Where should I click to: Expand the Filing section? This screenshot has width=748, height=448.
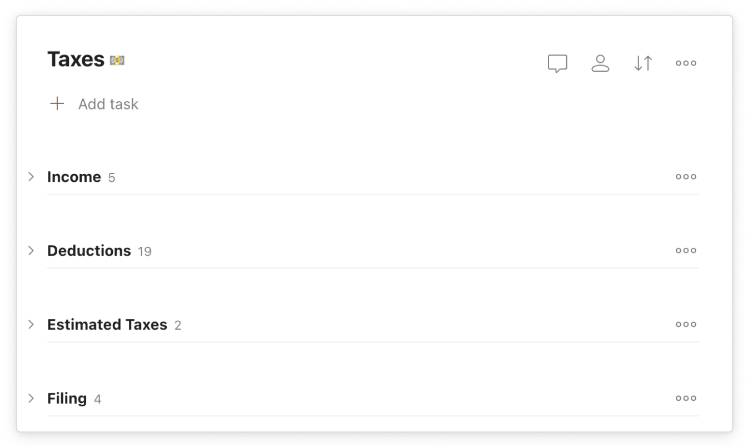(32, 398)
